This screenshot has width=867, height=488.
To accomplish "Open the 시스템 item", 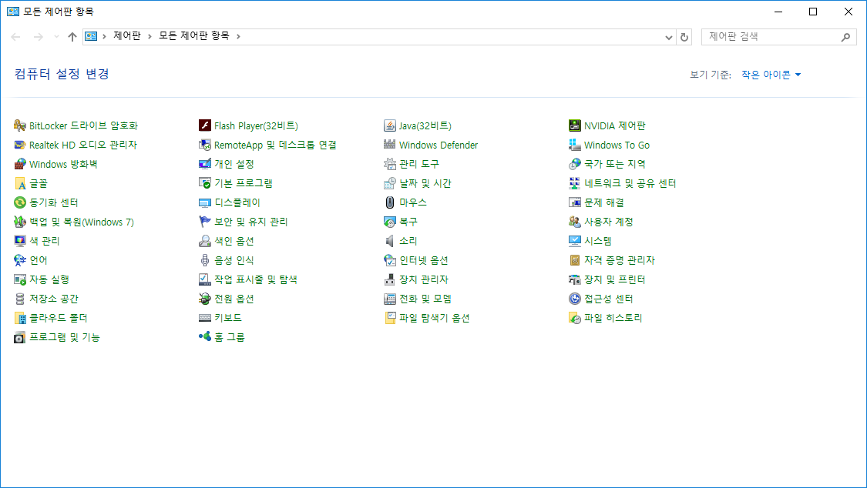I will click(590, 241).
